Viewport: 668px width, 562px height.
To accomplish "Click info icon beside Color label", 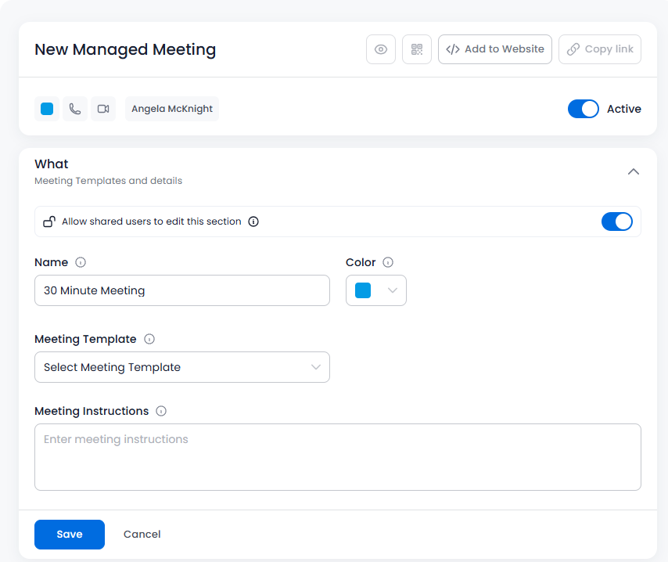I will [388, 263].
